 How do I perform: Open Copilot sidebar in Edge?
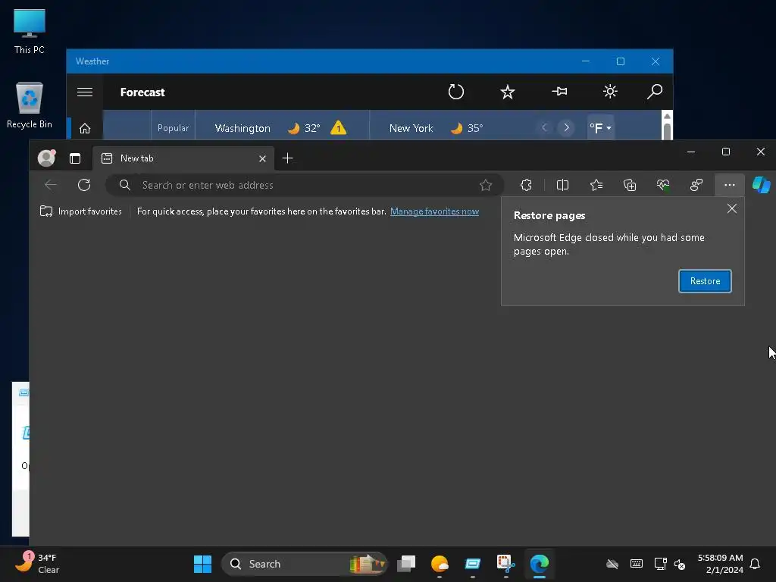click(761, 185)
